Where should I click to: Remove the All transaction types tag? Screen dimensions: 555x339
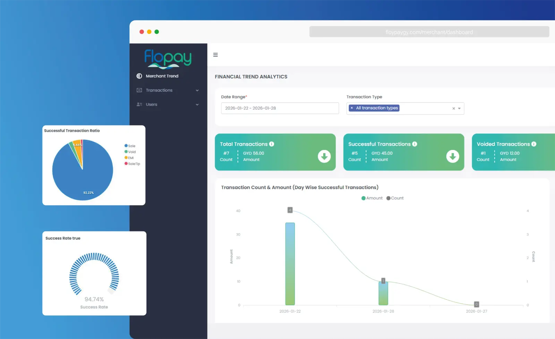[x=352, y=108]
